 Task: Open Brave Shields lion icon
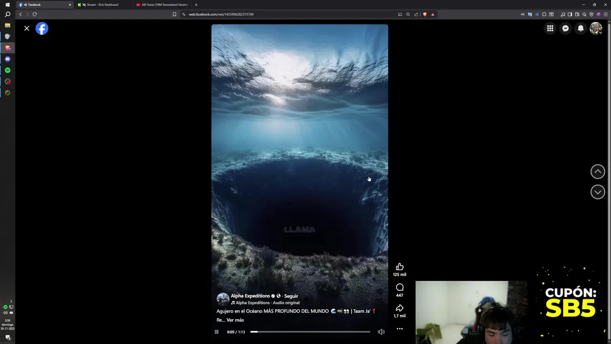click(425, 14)
